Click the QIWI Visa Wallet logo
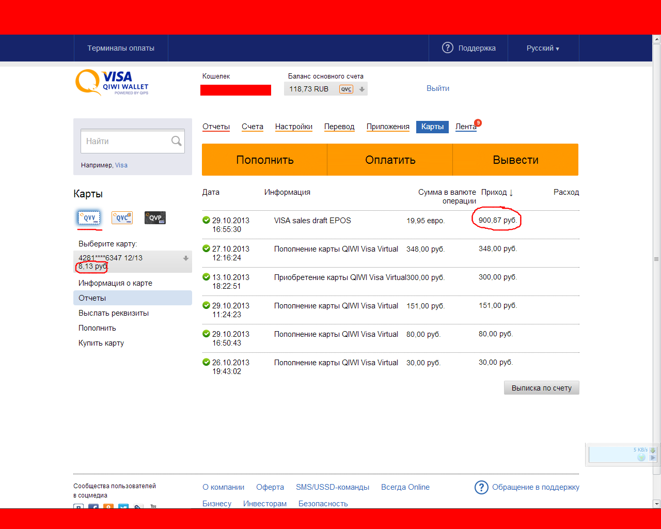The width and height of the screenshot is (661, 529). point(112,83)
